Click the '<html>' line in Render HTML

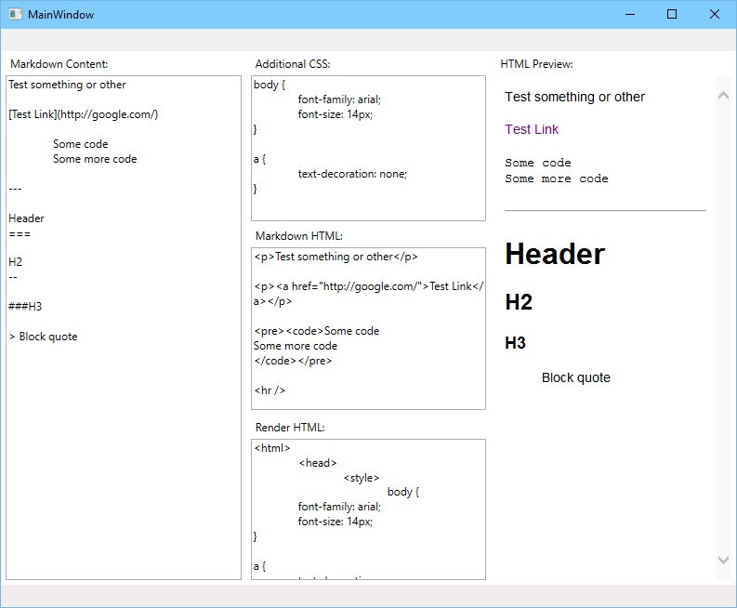tap(272, 448)
